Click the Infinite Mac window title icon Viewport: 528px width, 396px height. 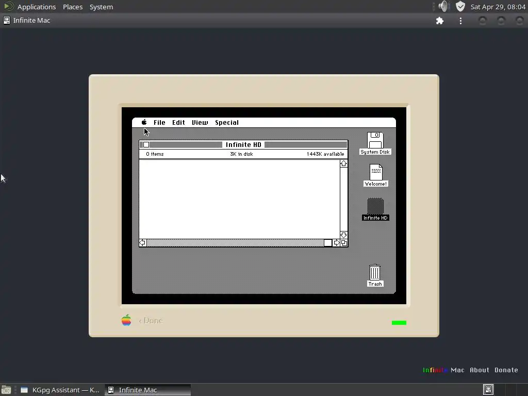click(6, 20)
